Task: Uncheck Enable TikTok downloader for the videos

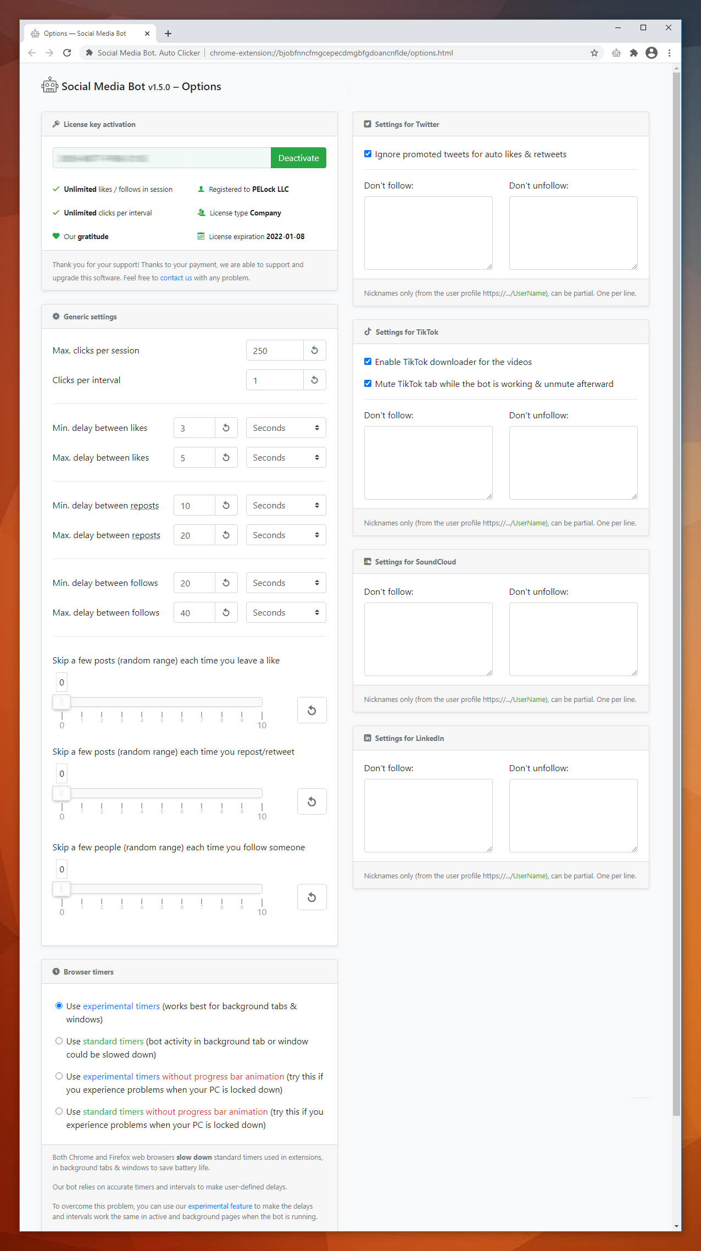Action: point(368,362)
